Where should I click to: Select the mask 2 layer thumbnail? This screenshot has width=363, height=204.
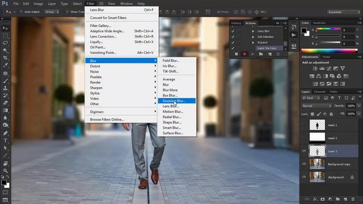tap(317, 138)
